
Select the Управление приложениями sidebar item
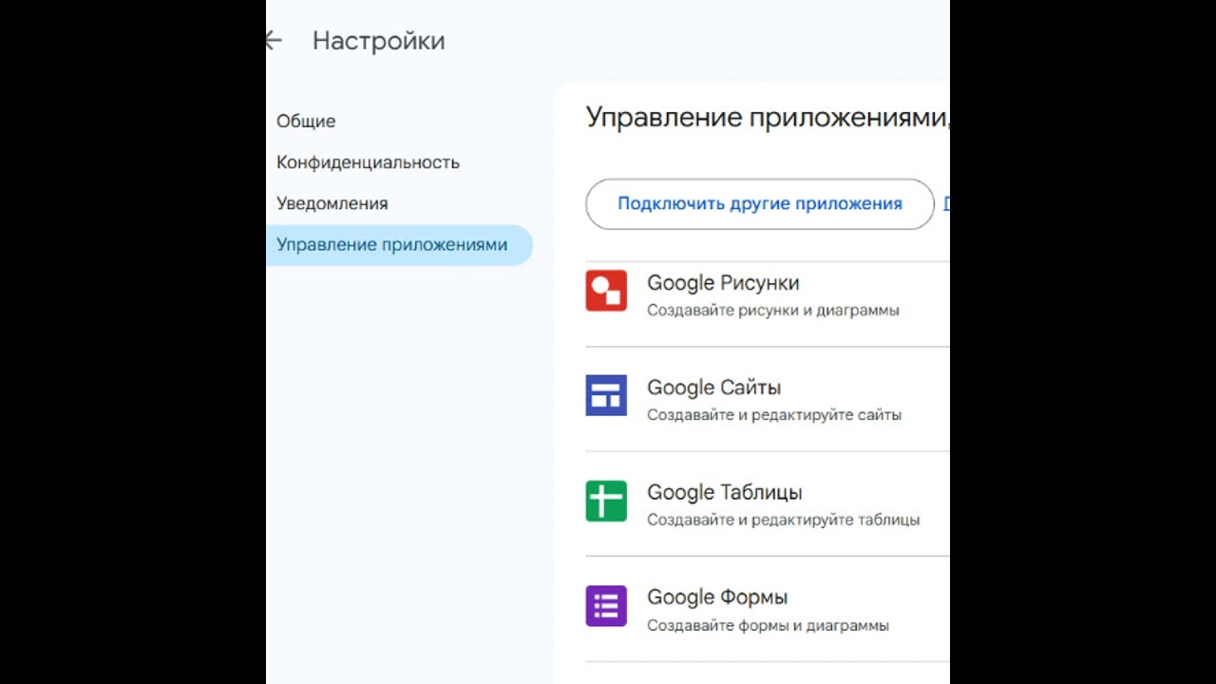[x=399, y=245]
